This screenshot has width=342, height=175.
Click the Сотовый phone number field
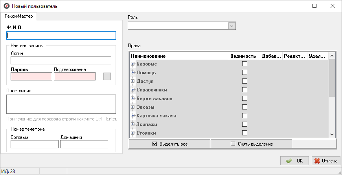click(35, 144)
